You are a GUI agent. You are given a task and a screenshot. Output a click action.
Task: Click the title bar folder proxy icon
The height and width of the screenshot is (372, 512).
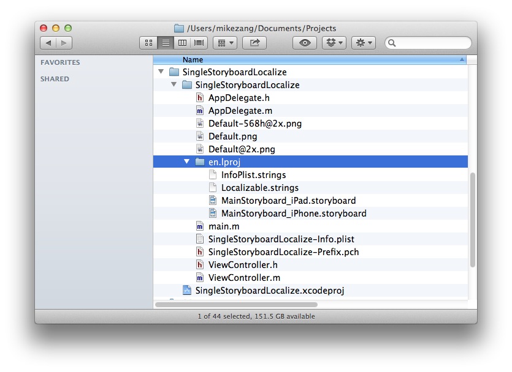(x=179, y=28)
